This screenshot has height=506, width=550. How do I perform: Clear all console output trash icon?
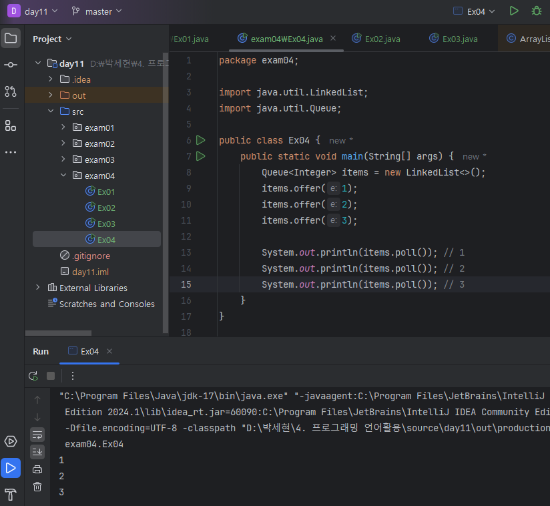37,487
